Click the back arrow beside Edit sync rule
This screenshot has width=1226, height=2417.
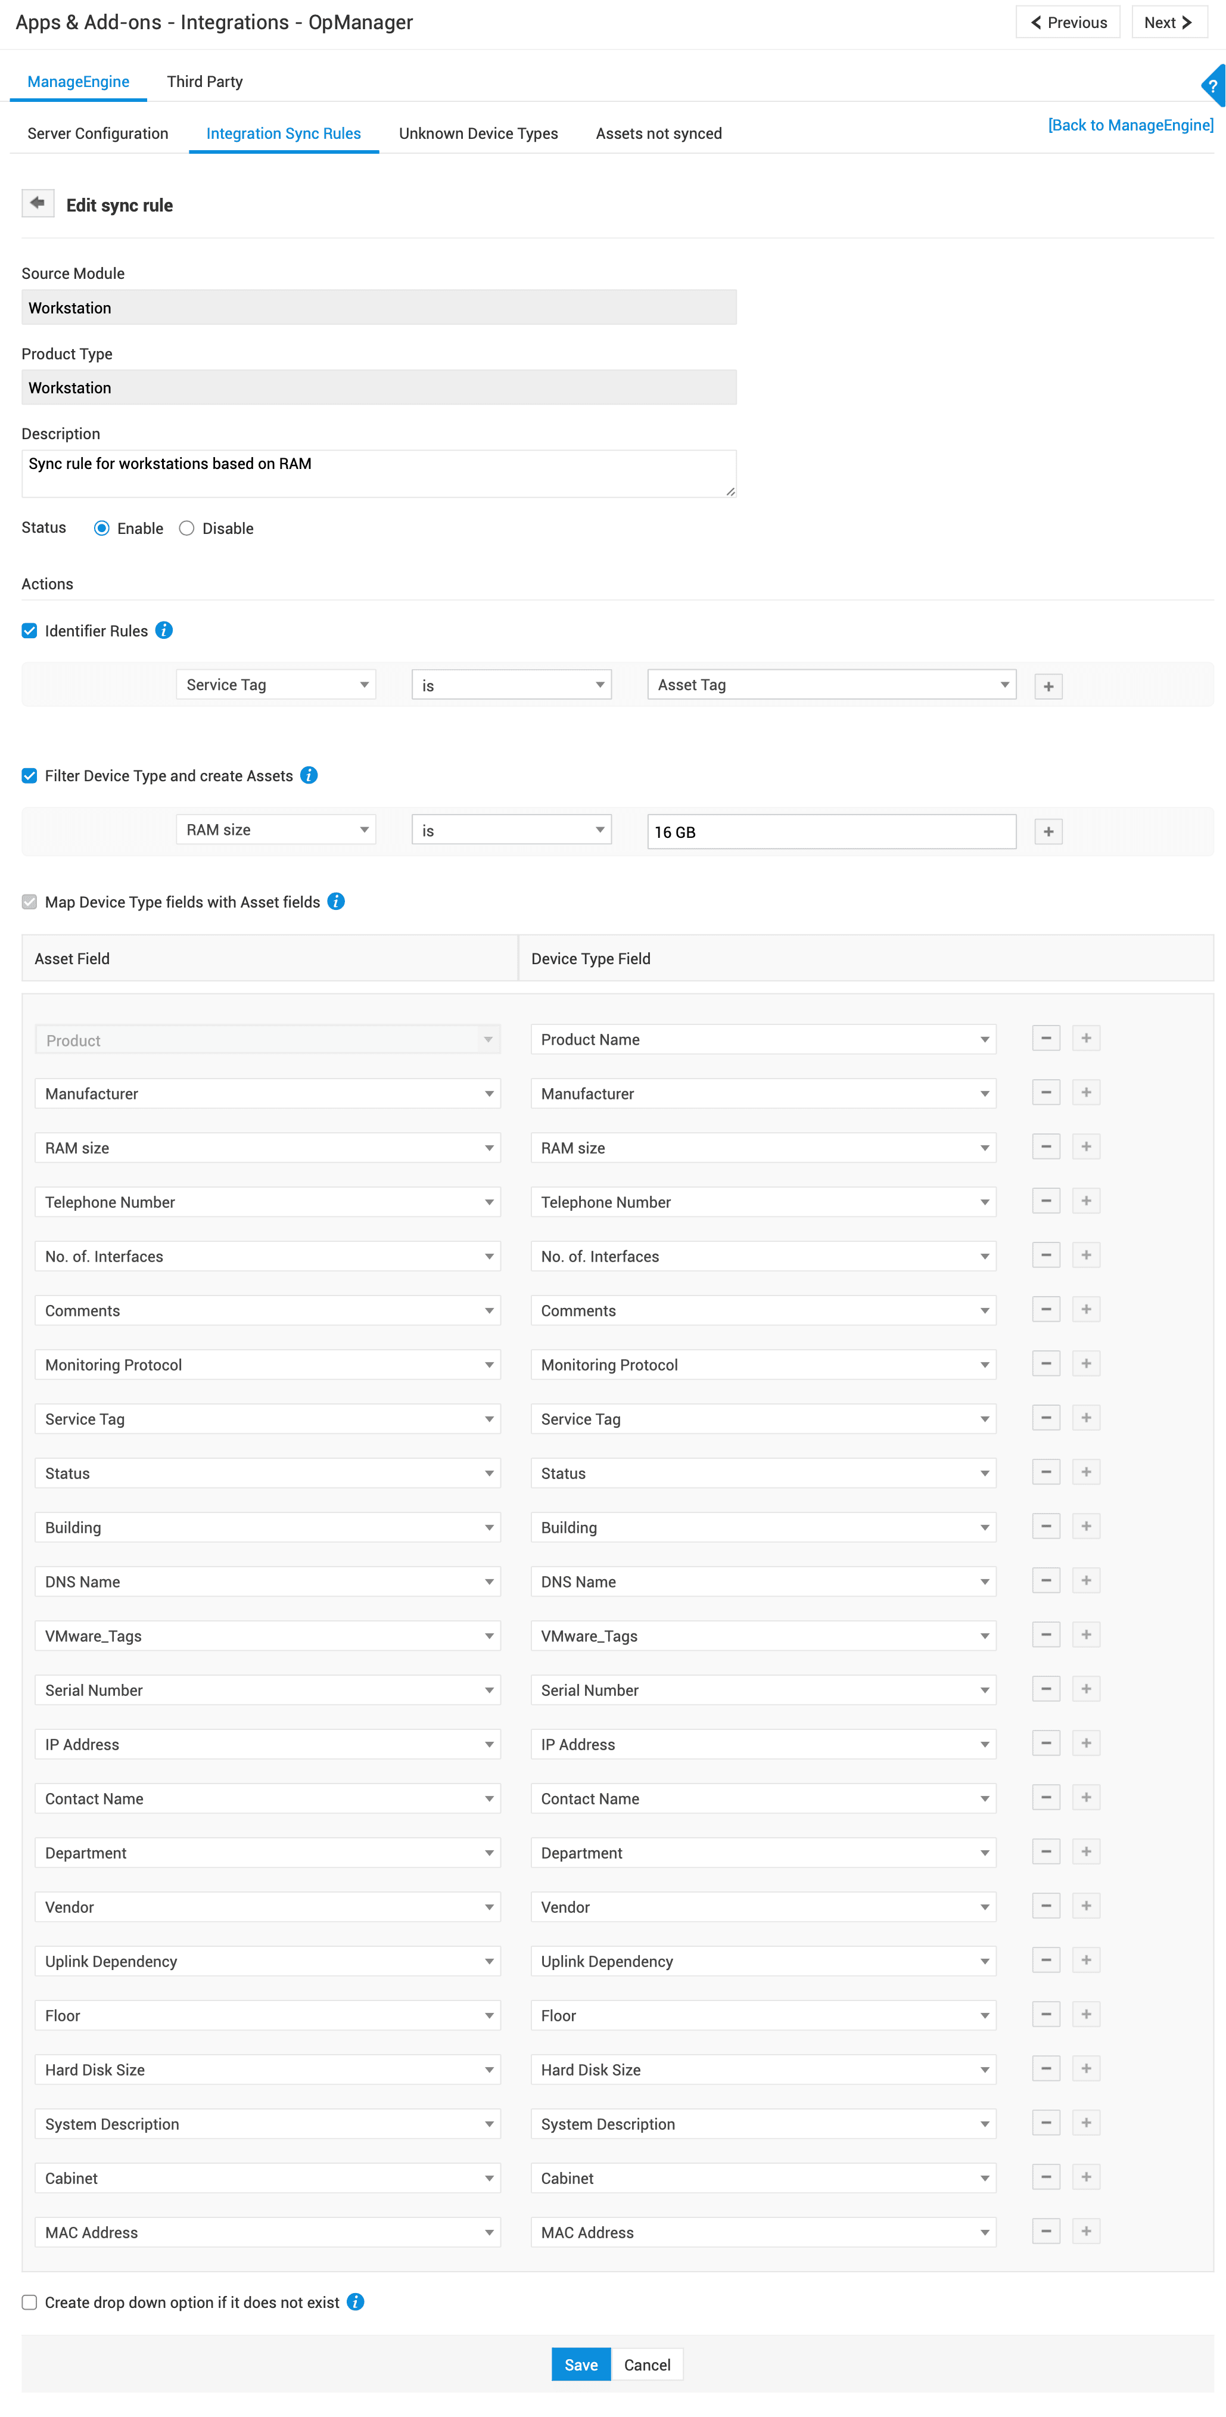pos(38,203)
